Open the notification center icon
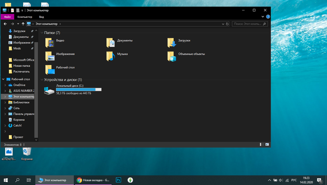The image size is (327, 185). [x=319, y=180]
